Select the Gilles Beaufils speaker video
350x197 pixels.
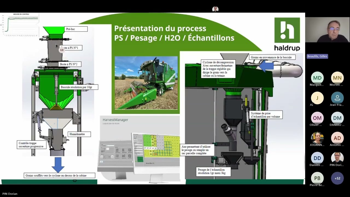[328, 30]
